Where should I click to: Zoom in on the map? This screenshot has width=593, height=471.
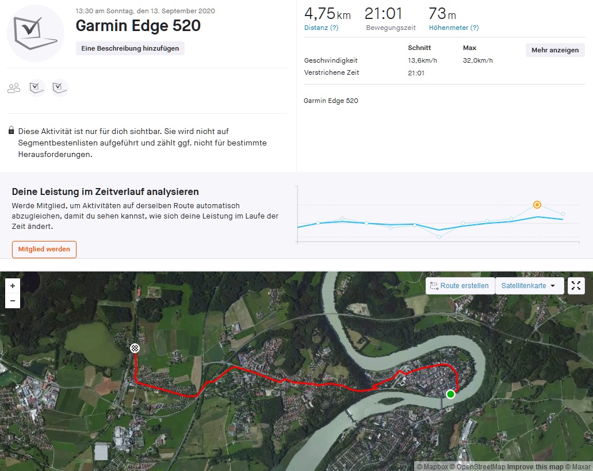tap(13, 285)
